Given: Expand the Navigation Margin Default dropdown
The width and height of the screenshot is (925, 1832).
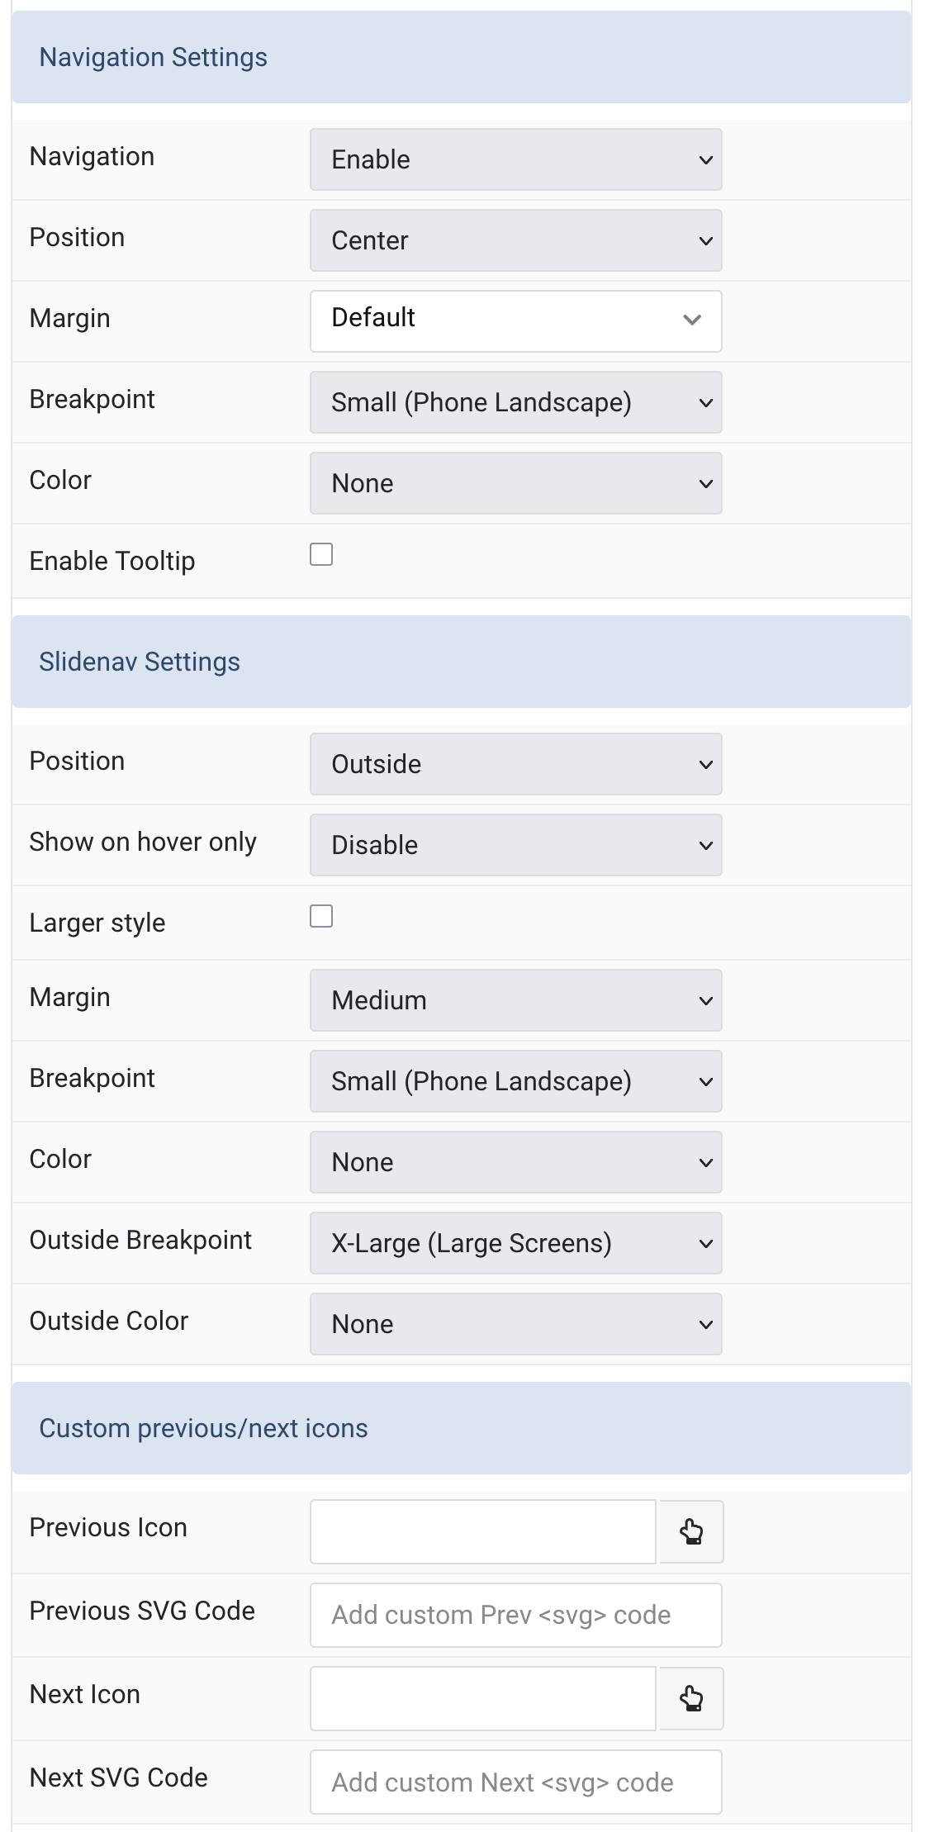Looking at the screenshot, I should pyautogui.click(x=516, y=320).
